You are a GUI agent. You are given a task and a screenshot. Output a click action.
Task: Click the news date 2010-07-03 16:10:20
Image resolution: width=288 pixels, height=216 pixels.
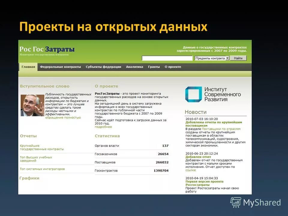pos(202,119)
